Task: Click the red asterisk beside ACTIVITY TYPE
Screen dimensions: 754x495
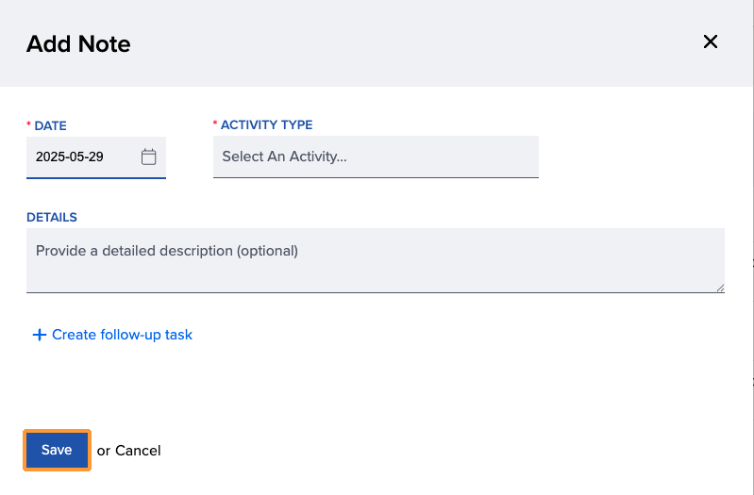Action: tap(215, 124)
